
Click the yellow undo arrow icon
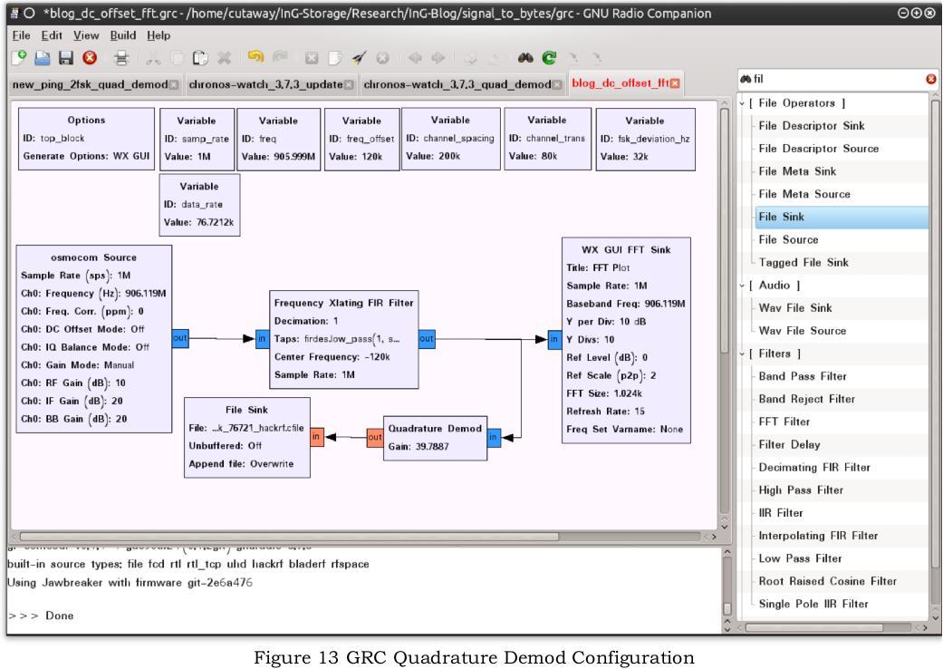tap(255, 57)
